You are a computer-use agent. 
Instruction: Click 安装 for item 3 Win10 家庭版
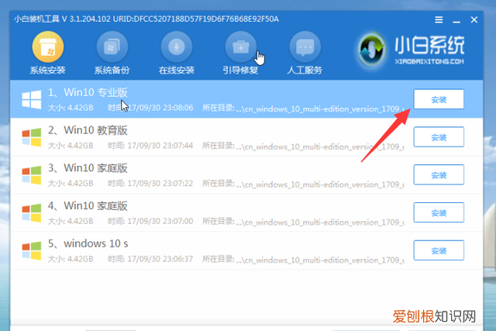click(439, 174)
